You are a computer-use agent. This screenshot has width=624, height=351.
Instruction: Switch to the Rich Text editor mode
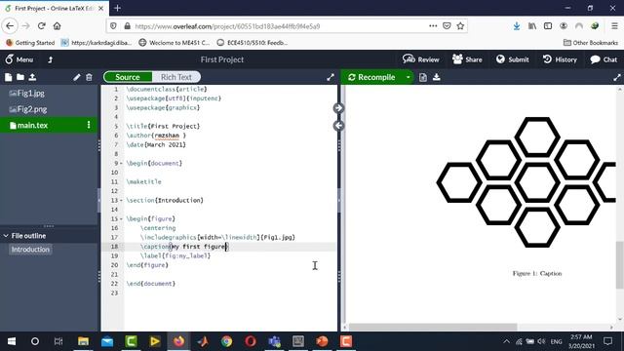coord(175,77)
